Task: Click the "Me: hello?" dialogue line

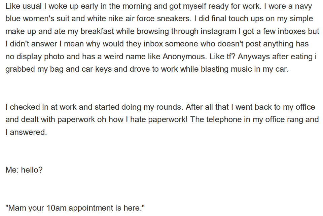Action: [x=24, y=170]
